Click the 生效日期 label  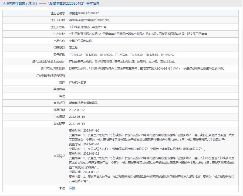(x=59, y=117)
